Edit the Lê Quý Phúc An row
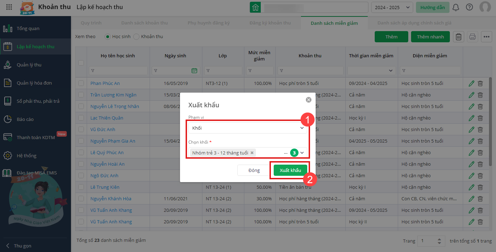Screen dimensions: 496x252 (472, 153)
